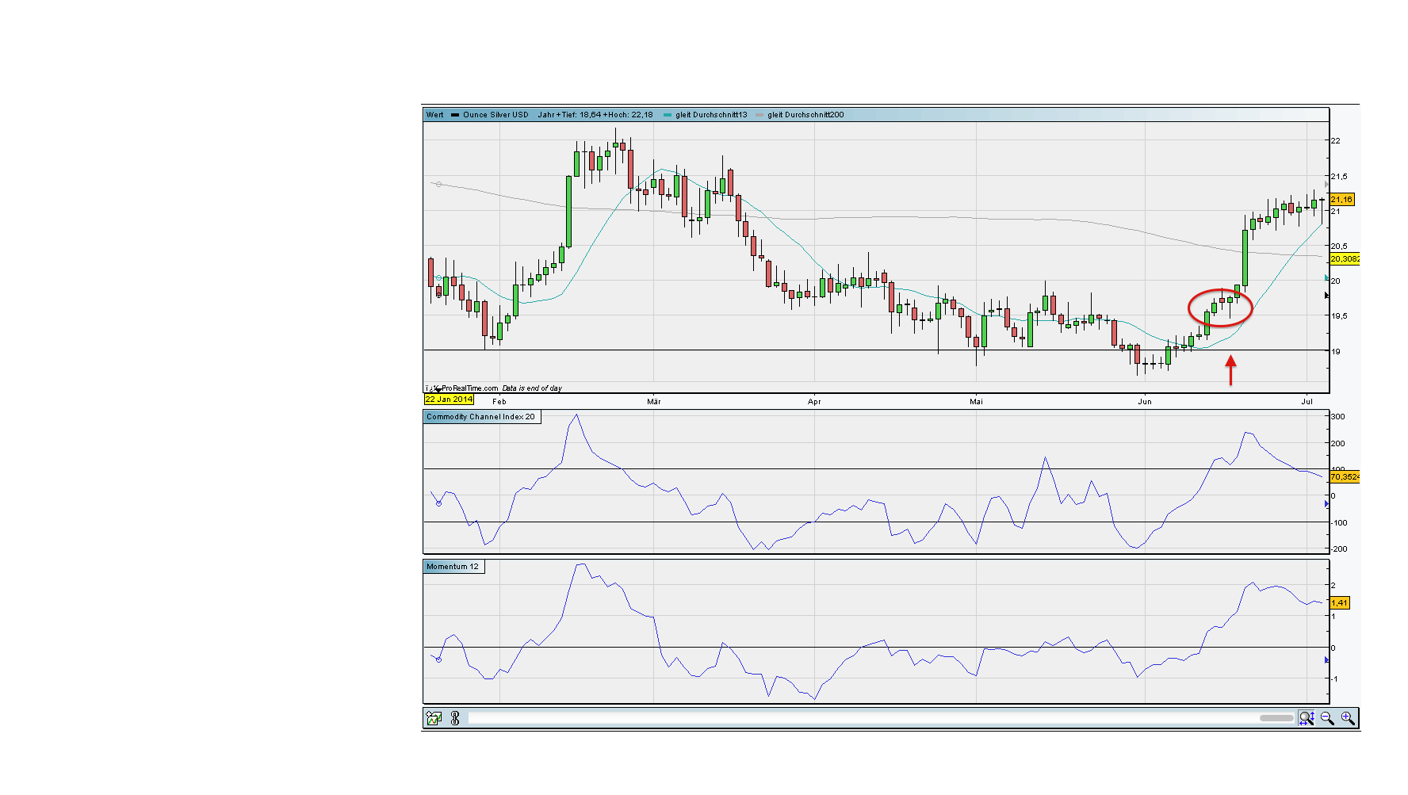Zoom out the chart with minus magnifier
Viewport: 1408px width, 795px height.
point(1327,718)
